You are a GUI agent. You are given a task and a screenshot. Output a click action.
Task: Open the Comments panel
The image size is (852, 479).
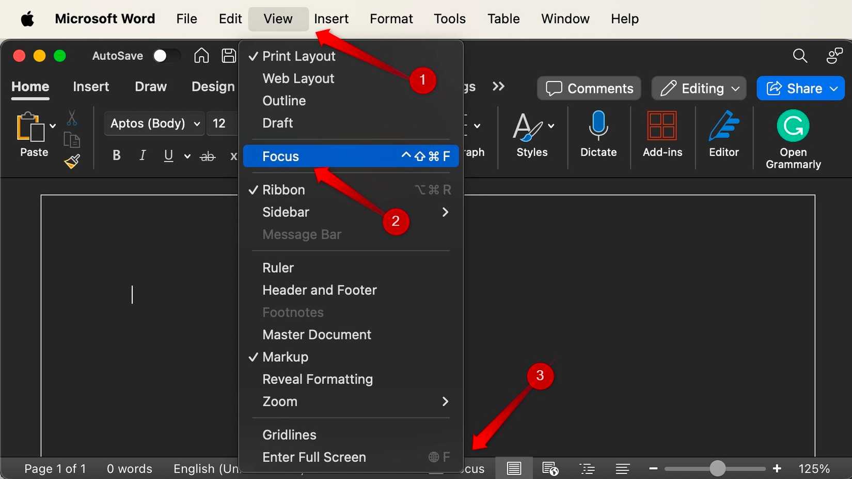[588, 88]
